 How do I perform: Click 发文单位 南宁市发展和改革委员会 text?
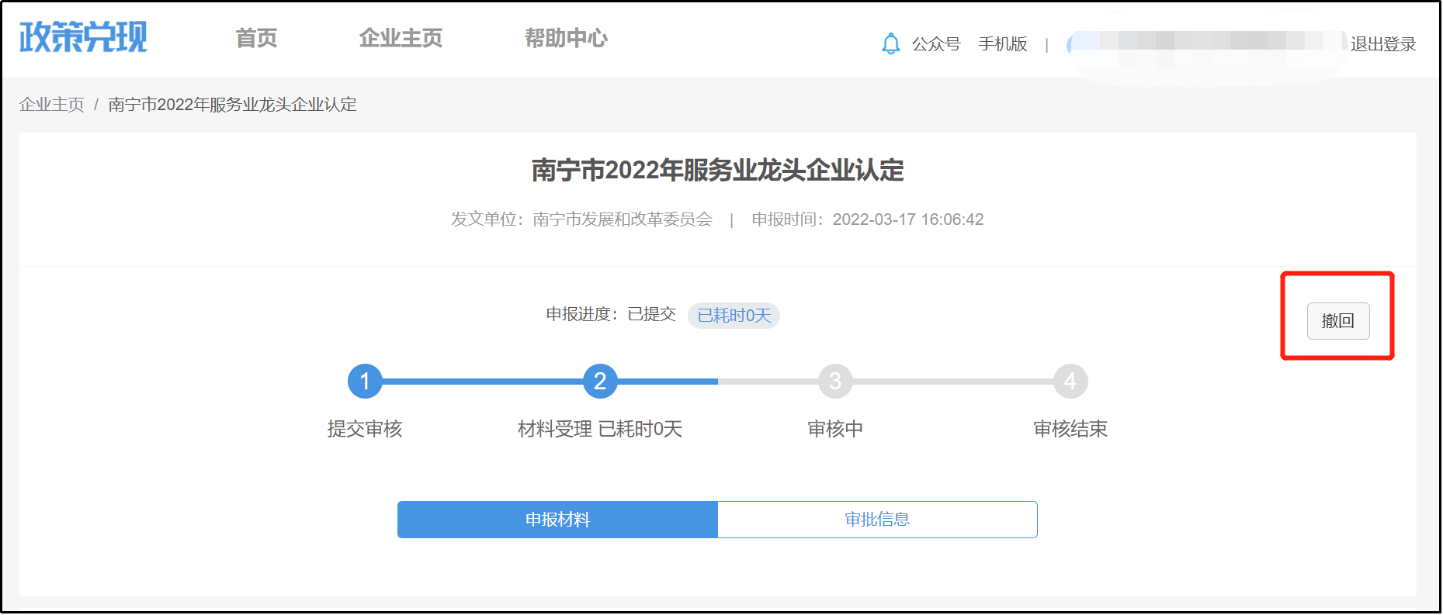pos(581,219)
